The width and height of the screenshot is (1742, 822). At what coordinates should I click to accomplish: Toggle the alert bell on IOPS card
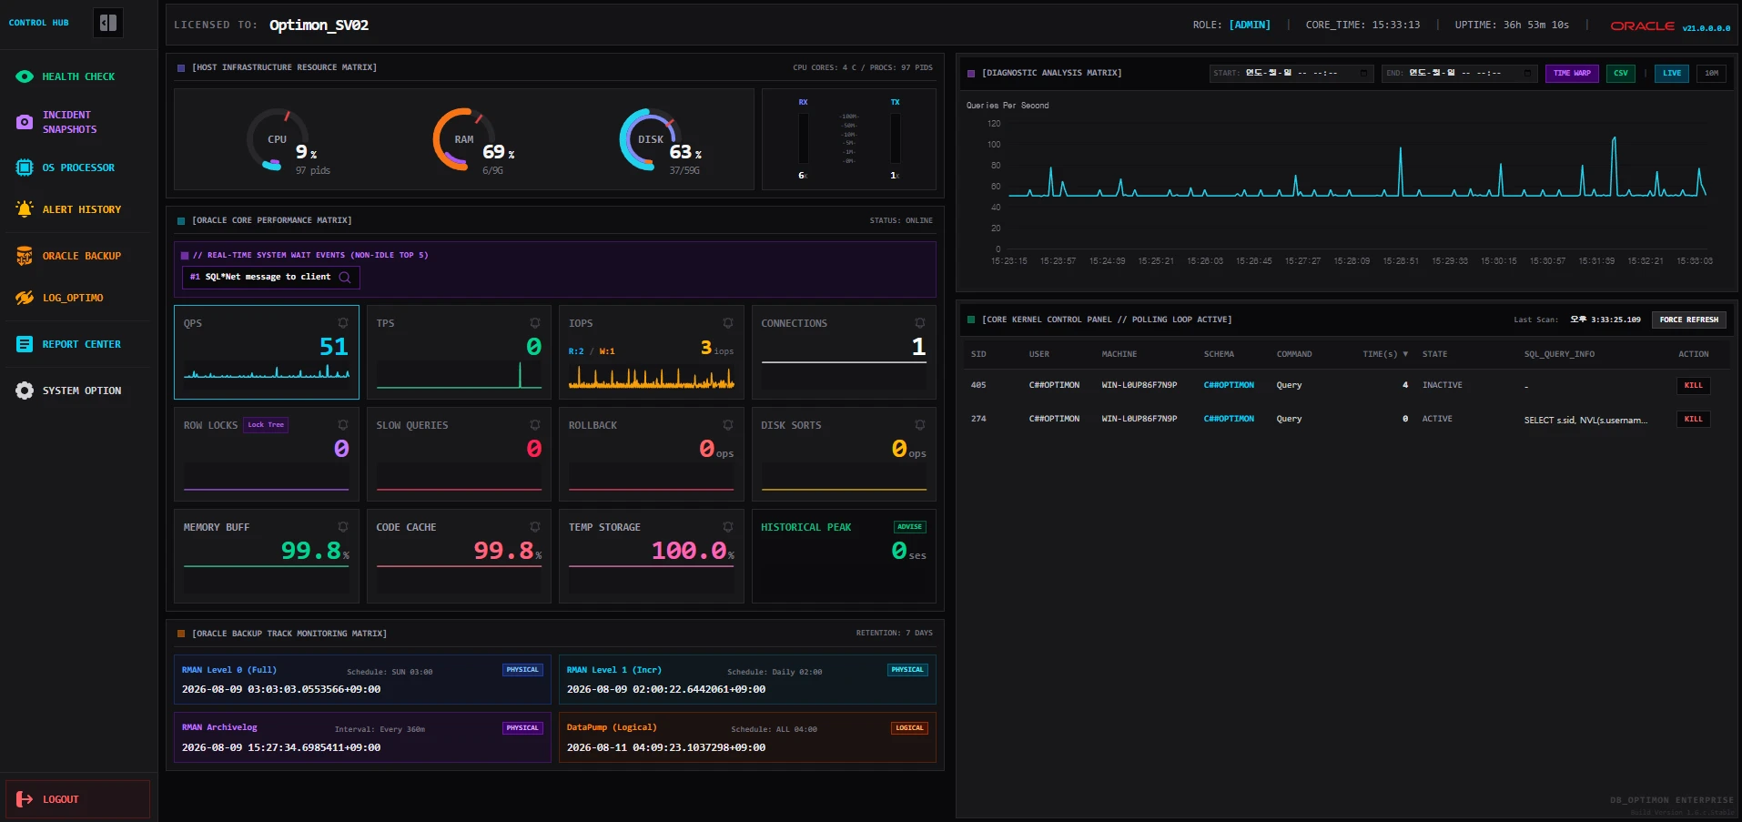click(728, 323)
